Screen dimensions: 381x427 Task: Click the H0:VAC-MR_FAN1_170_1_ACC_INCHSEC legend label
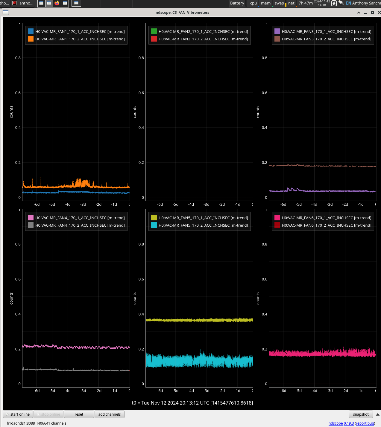click(x=80, y=31)
